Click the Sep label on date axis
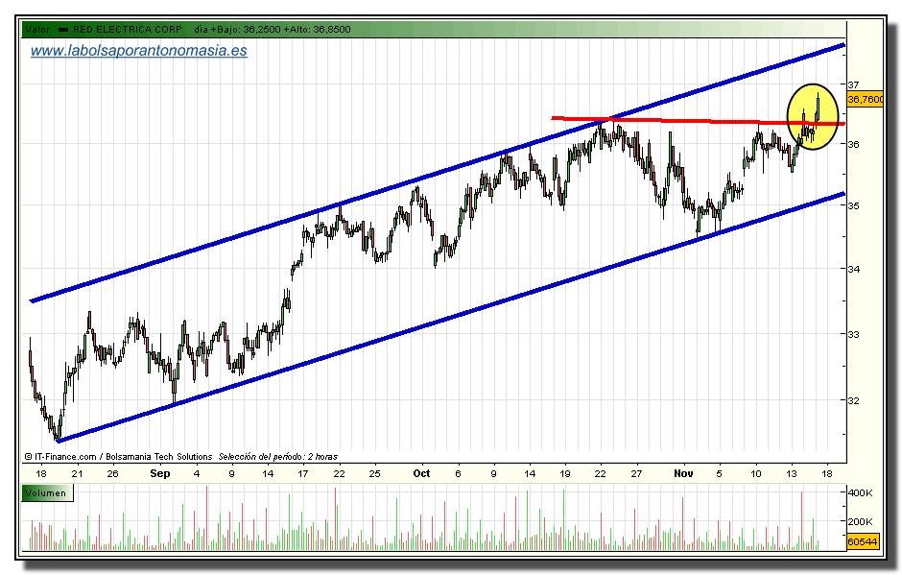 160,473
